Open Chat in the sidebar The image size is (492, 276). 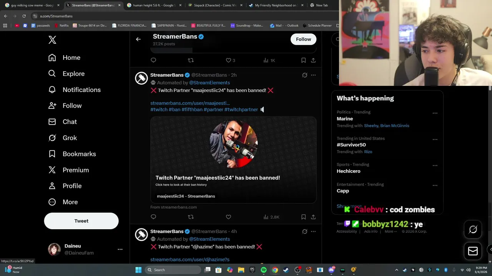62,122
